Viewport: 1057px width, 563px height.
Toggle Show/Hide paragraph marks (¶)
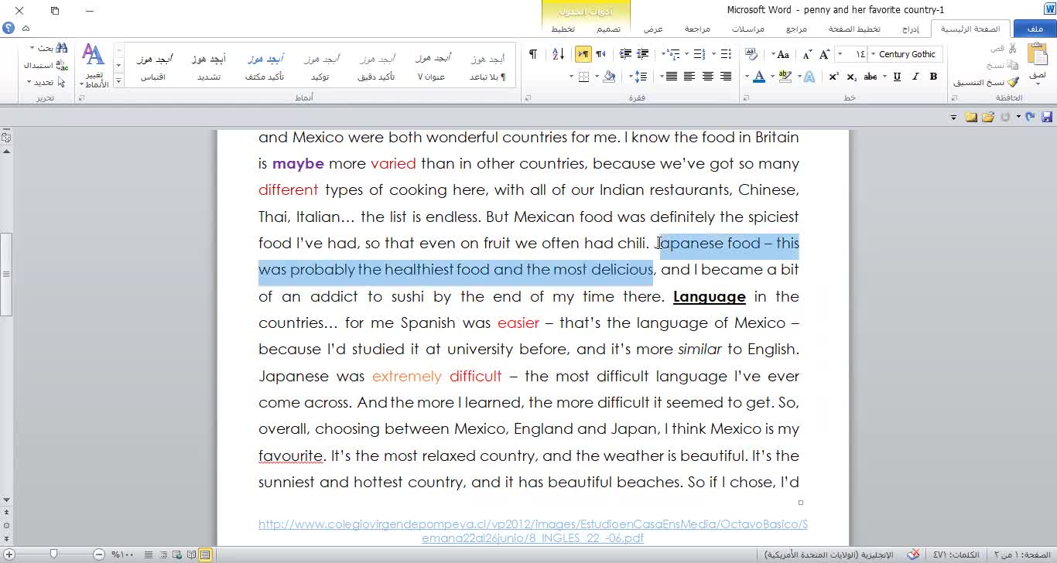pyautogui.click(x=532, y=54)
